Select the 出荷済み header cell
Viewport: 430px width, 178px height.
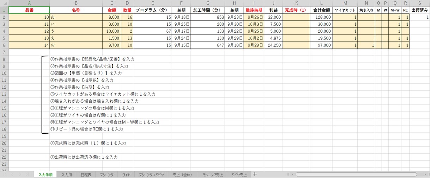[420, 10]
